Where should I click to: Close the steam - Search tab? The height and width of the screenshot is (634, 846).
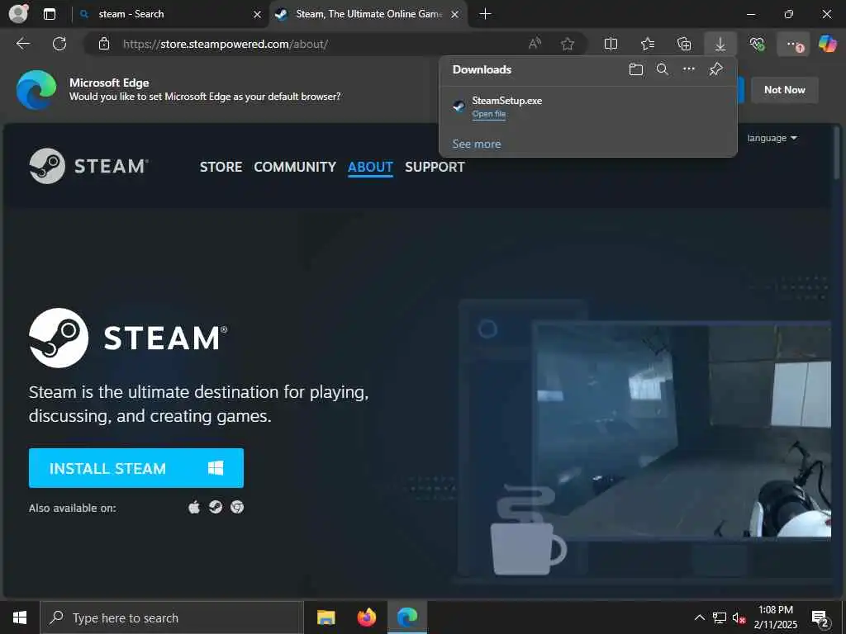(x=258, y=14)
